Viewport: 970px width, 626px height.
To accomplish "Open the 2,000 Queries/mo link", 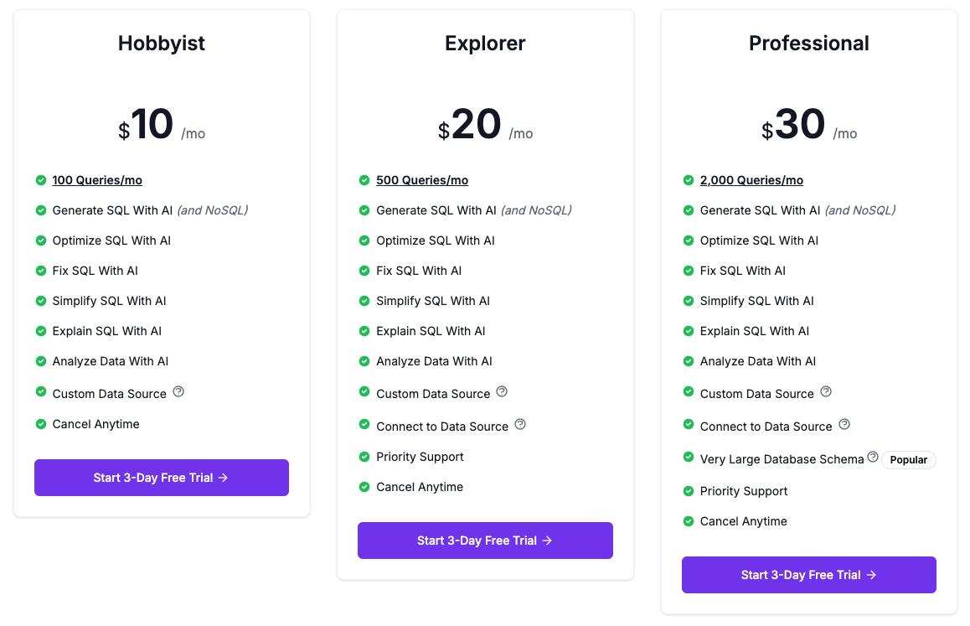I will point(751,180).
